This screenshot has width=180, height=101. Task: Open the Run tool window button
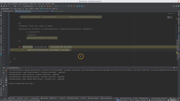pos(5,98)
